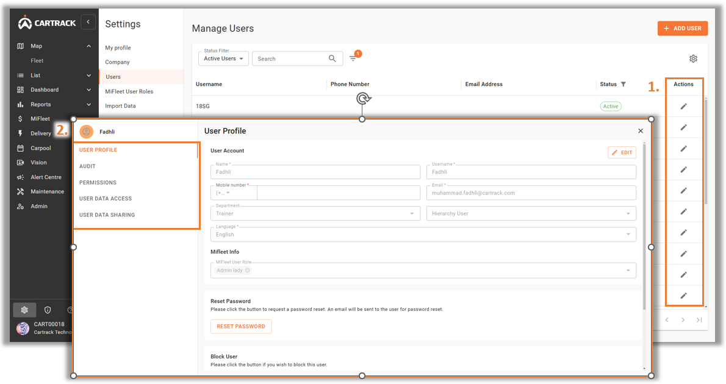Open the MiFleet User Role dropdown
This screenshot has width=726, height=384.
pyautogui.click(x=423, y=270)
